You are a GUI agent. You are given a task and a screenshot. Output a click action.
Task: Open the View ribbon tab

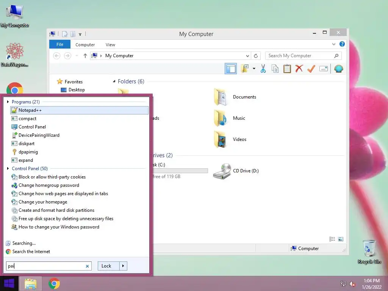click(110, 45)
